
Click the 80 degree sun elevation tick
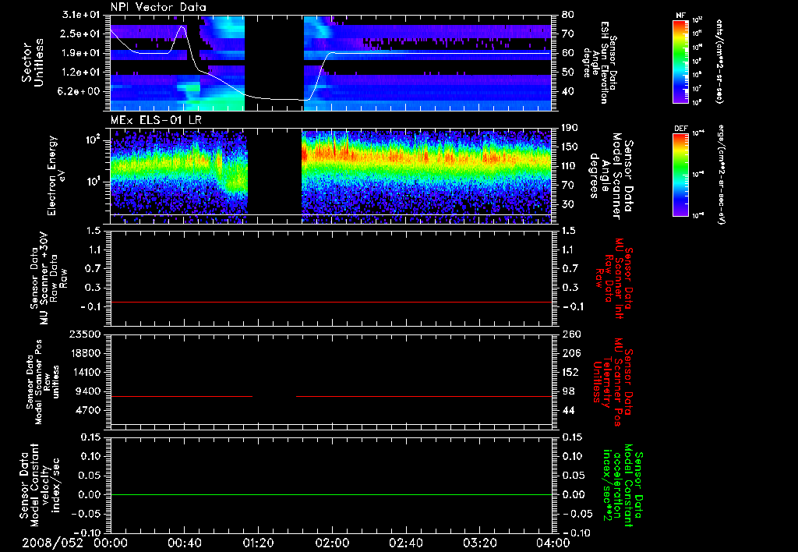click(x=567, y=15)
